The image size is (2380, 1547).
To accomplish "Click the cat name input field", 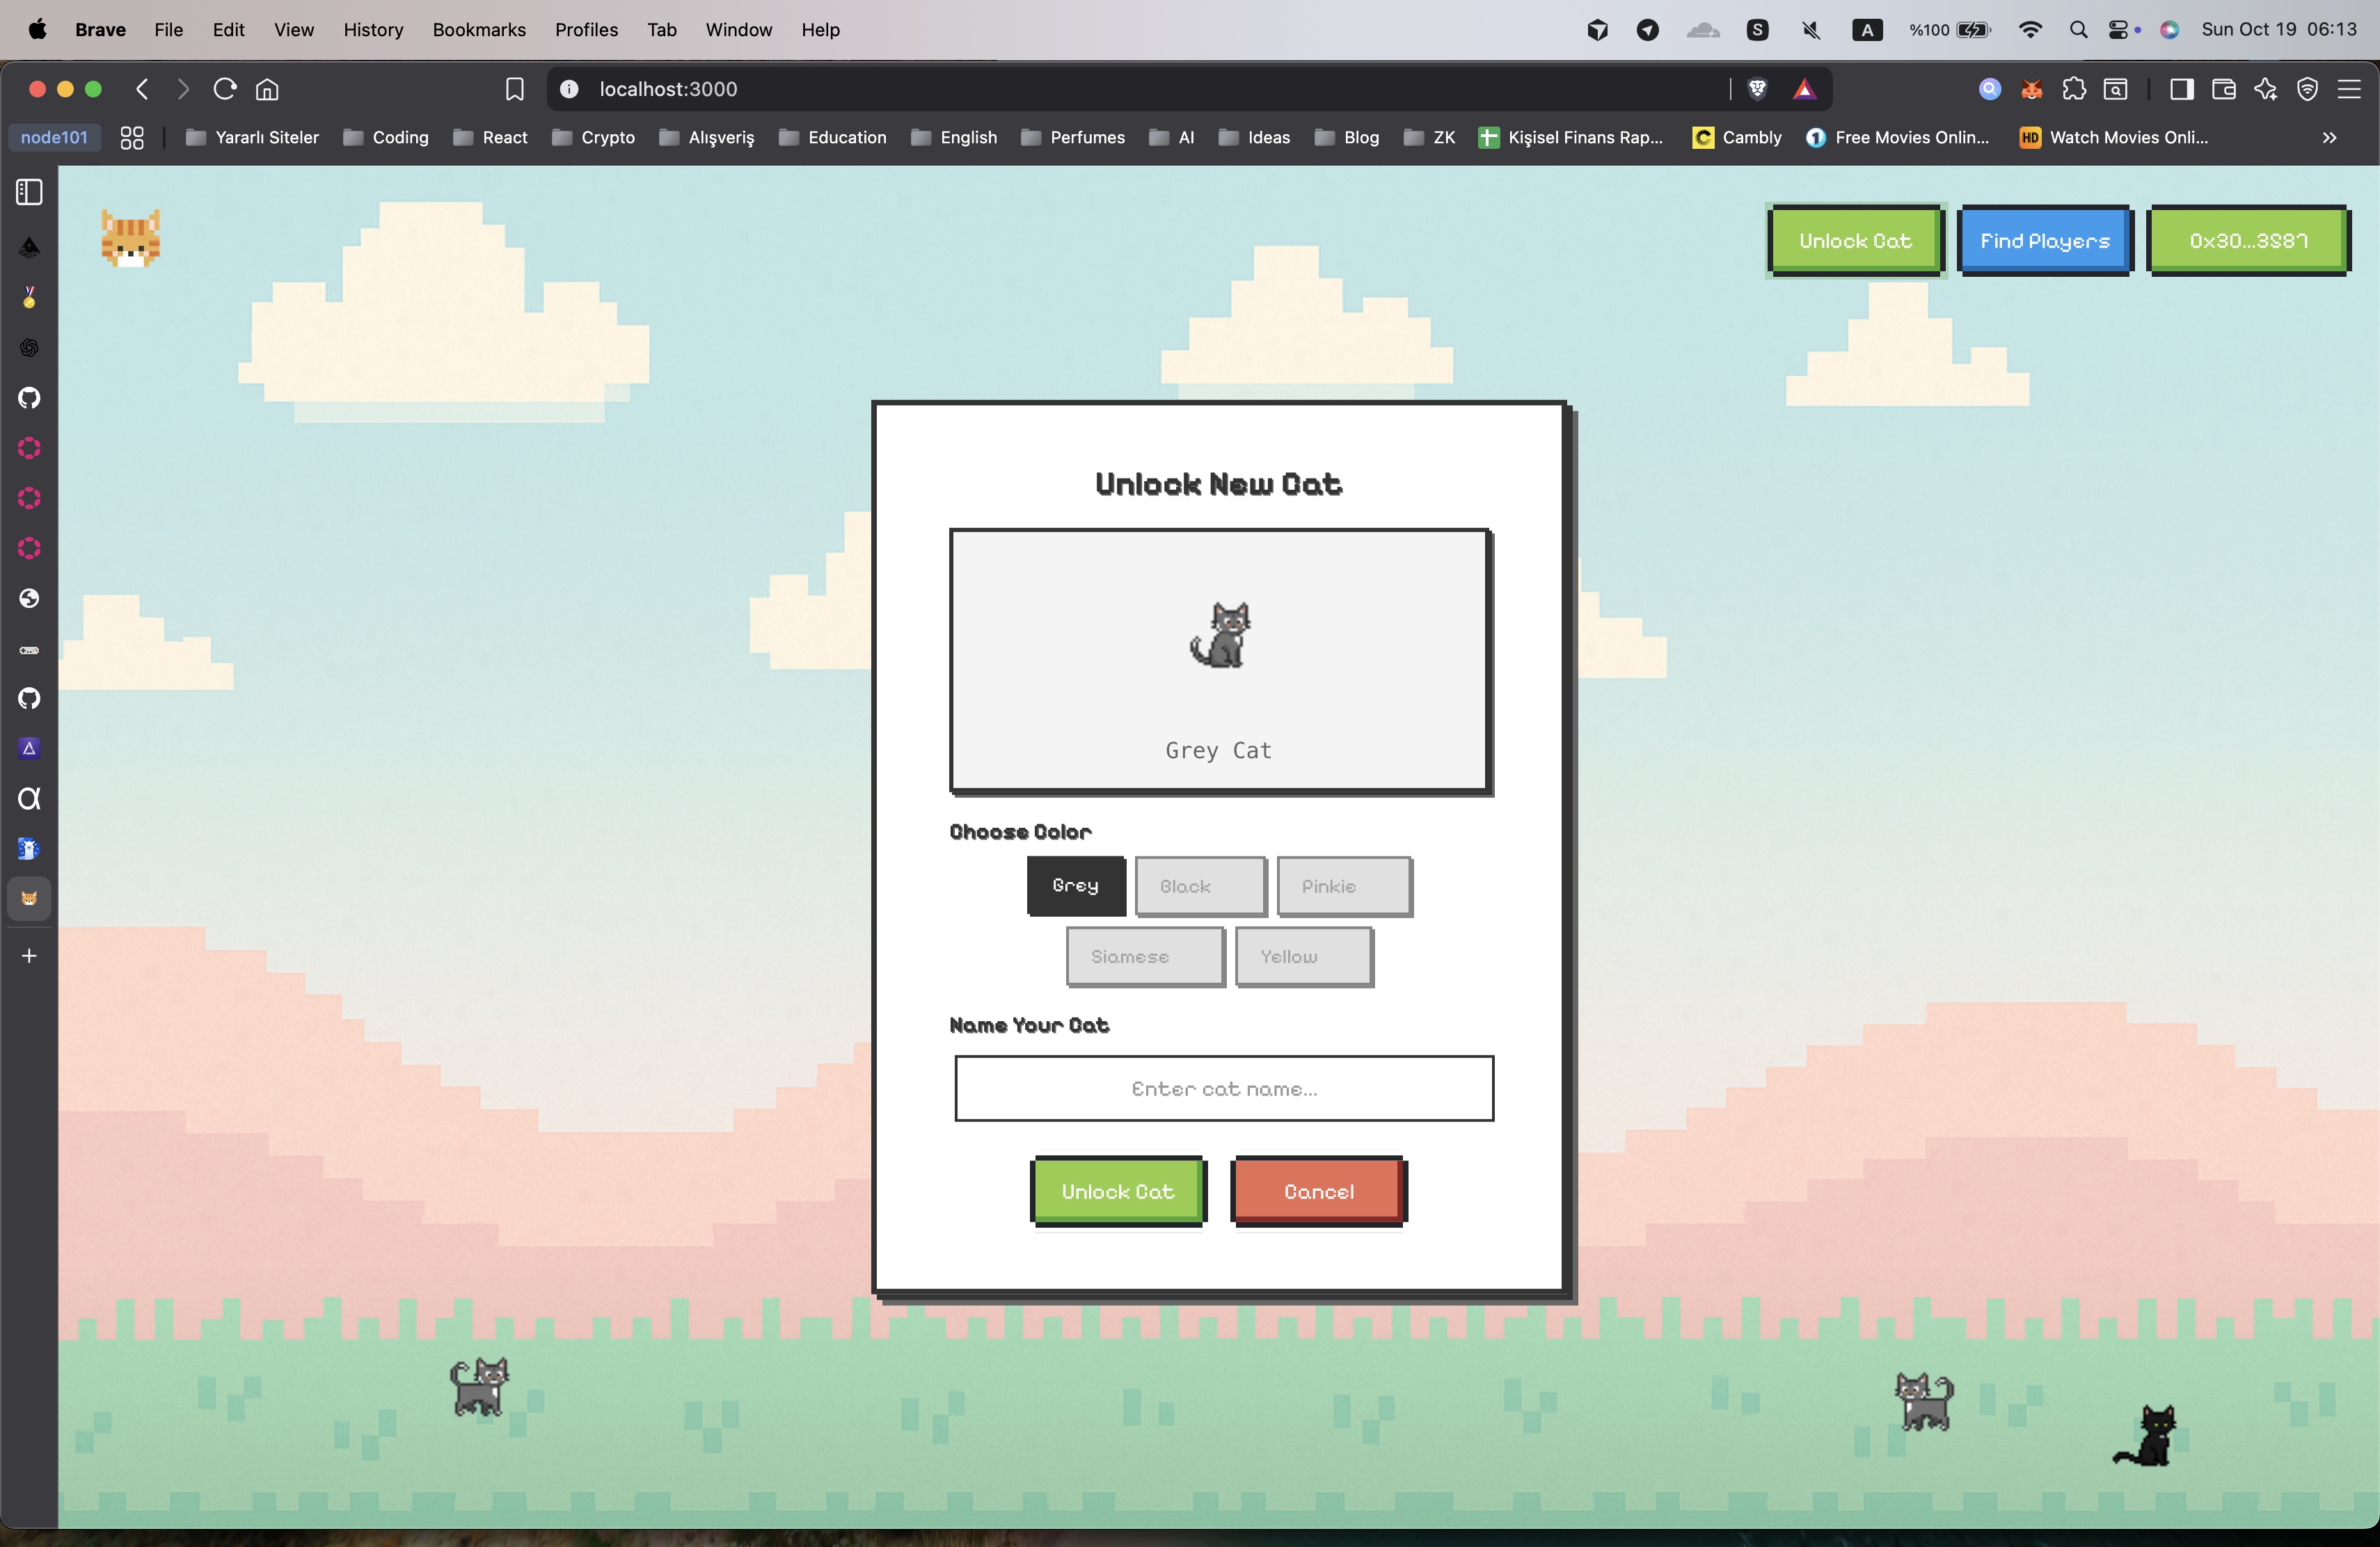I will click(1223, 1089).
